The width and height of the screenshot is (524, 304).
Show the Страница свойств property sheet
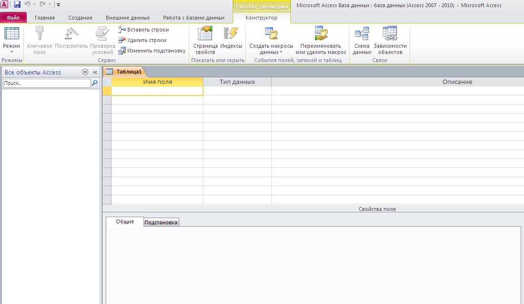(x=205, y=41)
